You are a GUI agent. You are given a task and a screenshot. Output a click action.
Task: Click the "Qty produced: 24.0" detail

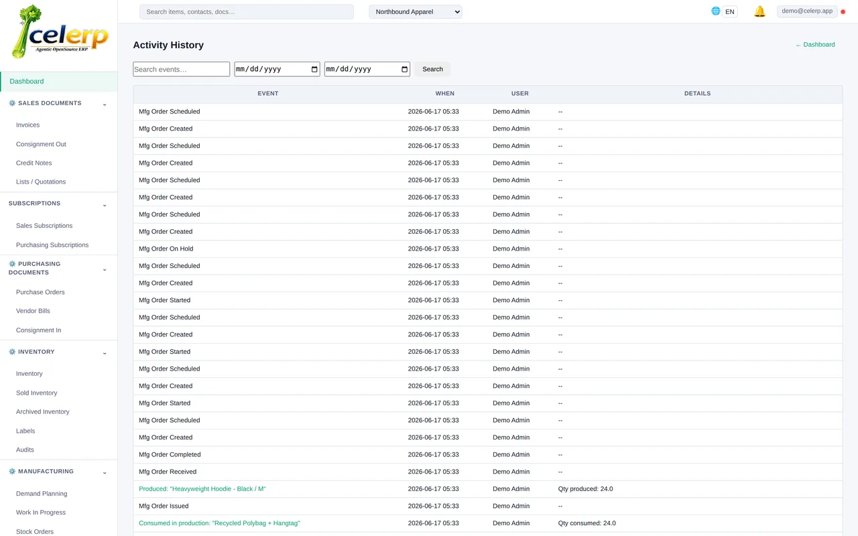tap(585, 488)
